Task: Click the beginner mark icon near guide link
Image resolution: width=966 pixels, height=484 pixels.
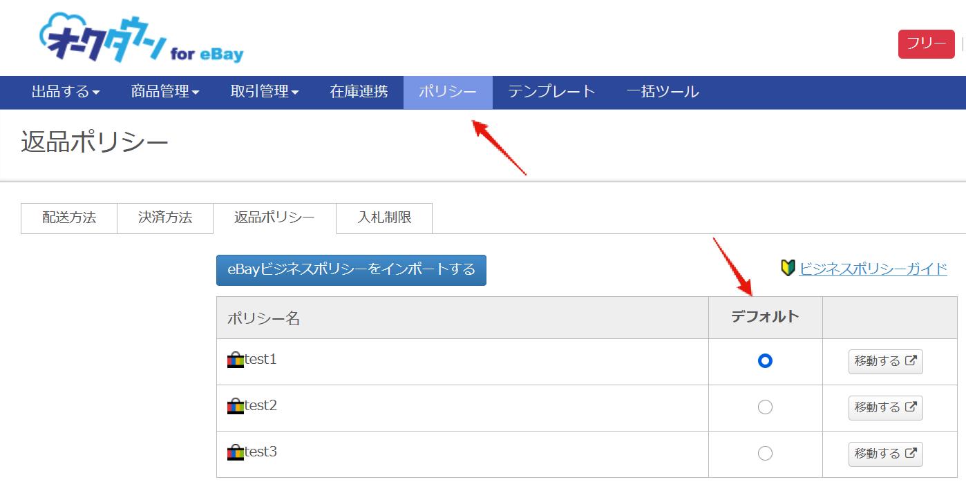Action: pyautogui.click(x=788, y=269)
